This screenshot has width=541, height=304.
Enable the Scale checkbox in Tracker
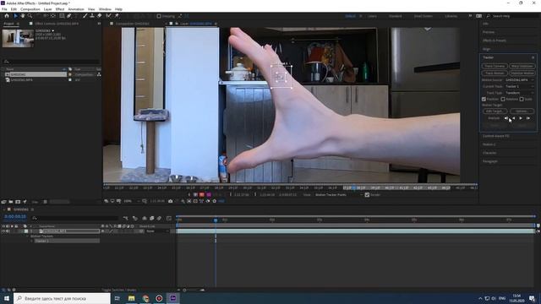tap(522, 100)
